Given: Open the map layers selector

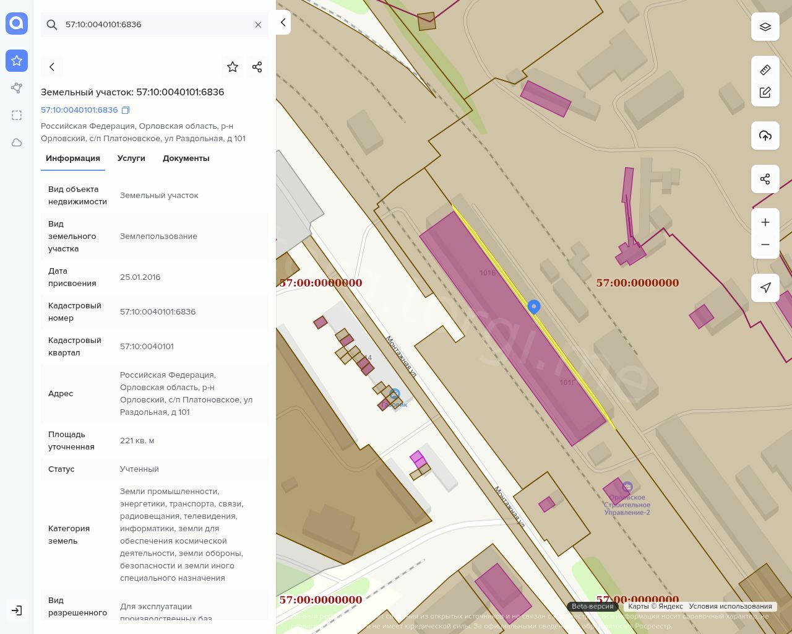Looking at the screenshot, I should click(x=765, y=27).
